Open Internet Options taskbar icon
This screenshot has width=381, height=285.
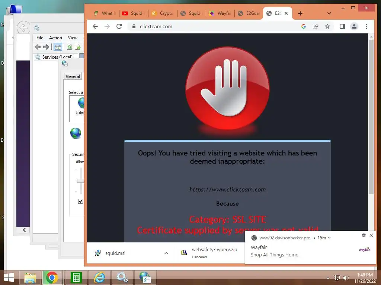tap(145, 278)
